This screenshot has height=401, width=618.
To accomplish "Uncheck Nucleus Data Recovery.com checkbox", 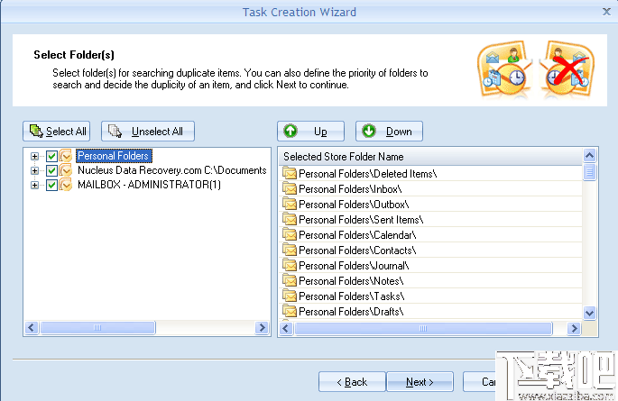I will coord(51,171).
